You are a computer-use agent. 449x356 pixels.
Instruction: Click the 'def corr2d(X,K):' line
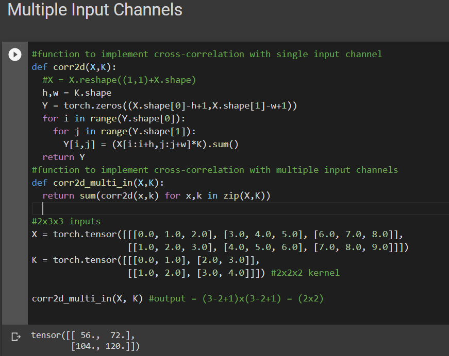(x=74, y=67)
